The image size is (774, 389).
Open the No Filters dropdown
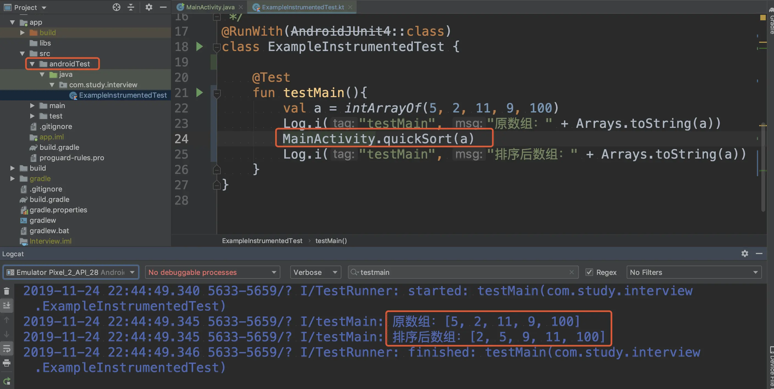point(694,272)
